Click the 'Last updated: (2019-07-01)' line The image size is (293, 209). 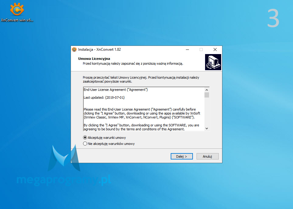pos(104,98)
